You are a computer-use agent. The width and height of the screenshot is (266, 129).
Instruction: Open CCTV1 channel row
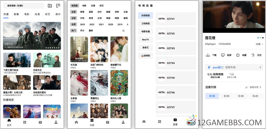point(176,19)
